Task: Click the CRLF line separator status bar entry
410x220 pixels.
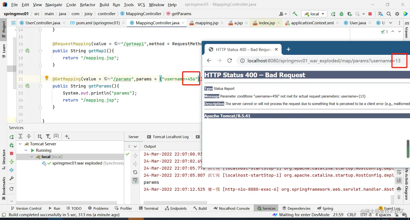Action: click(x=351, y=215)
